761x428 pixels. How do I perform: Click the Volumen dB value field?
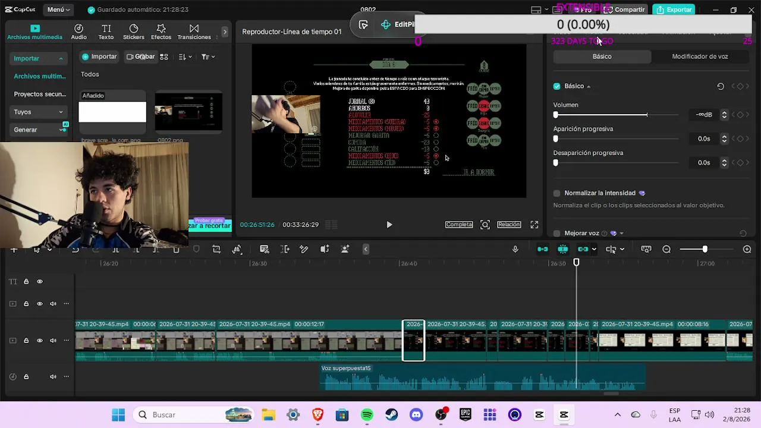coord(703,115)
